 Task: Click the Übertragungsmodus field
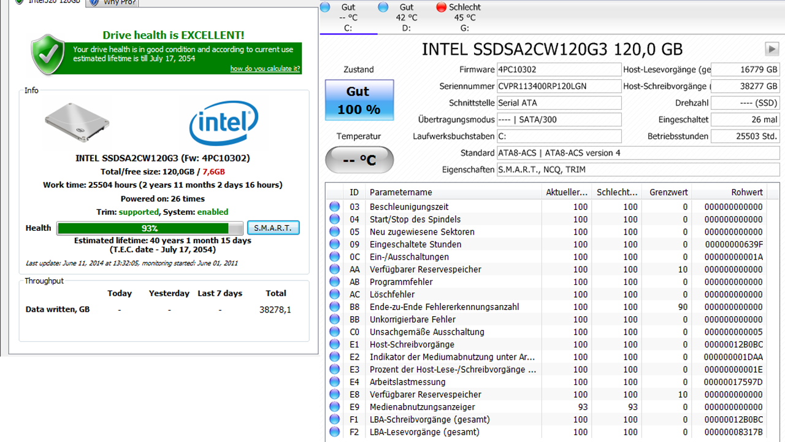point(559,120)
